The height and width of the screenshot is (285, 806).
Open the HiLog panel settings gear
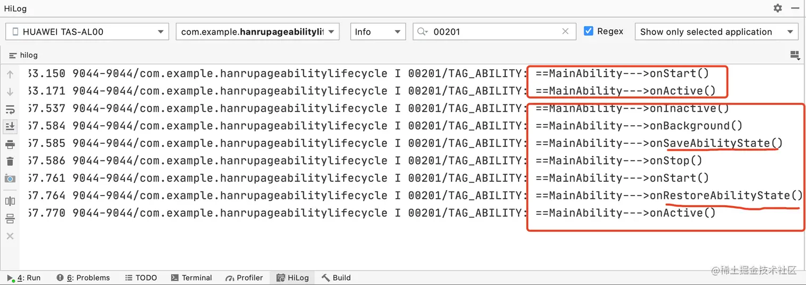coord(778,9)
